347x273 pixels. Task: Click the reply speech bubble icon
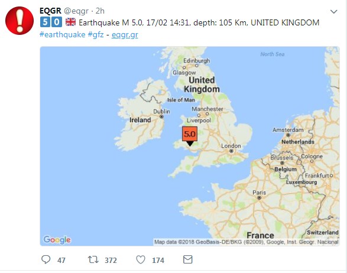coord(46,259)
